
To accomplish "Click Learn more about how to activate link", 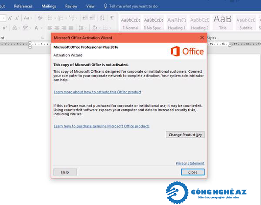I will (x=97, y=92).
